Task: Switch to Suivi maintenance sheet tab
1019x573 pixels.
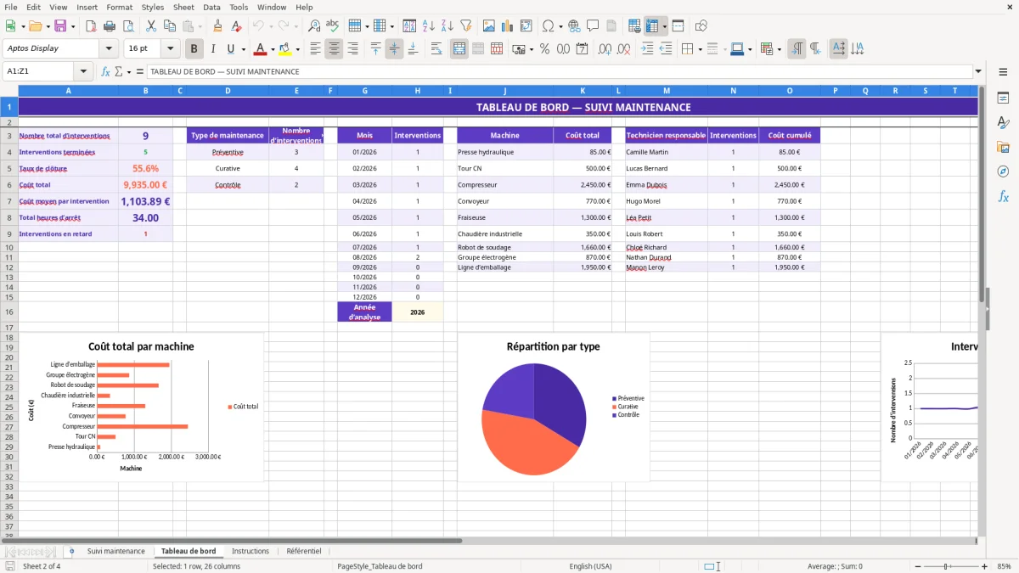Action: (115, 552)
